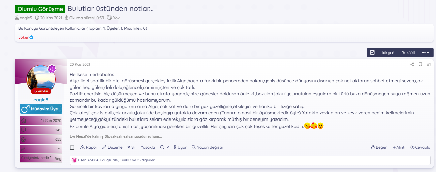The image size is (436, 172).
Task: Like the post with Beğen
Action: click(379, 147)
